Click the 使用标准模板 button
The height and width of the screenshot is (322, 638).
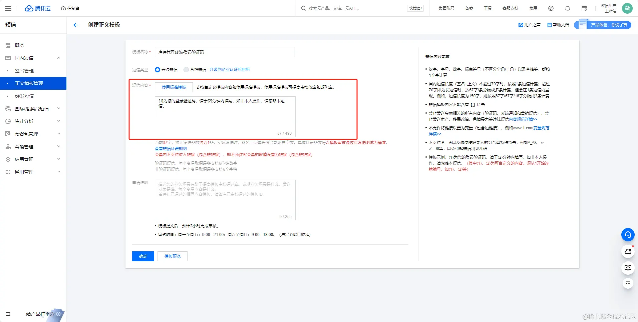tap(174, 87)
